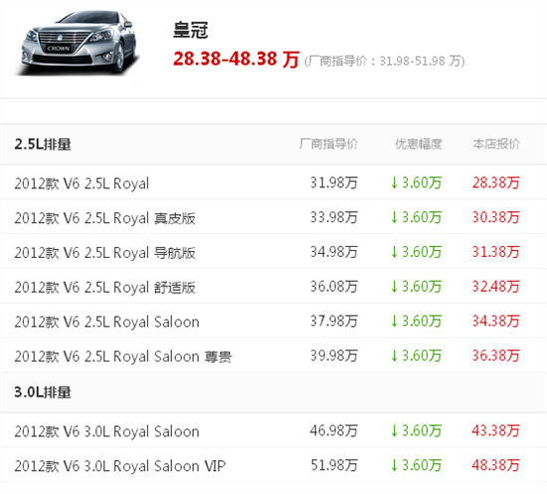This screenshot has width=547, height=494.
Task: Click the silver Crown car thumbnail
Action: point(78,43)
